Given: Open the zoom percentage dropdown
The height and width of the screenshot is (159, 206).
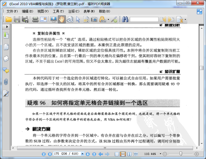Looking at the screenshot, I should click(160, 154).
